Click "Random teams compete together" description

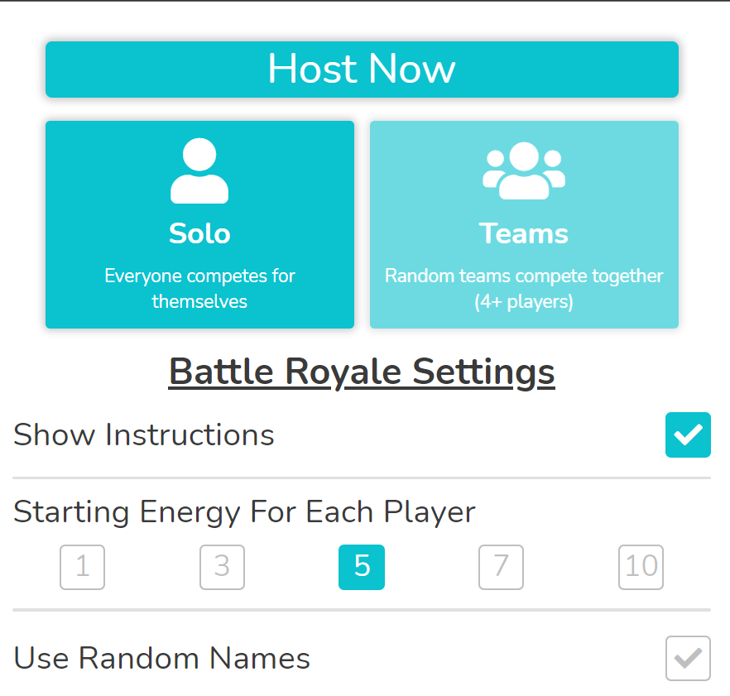tap(524, 276)
